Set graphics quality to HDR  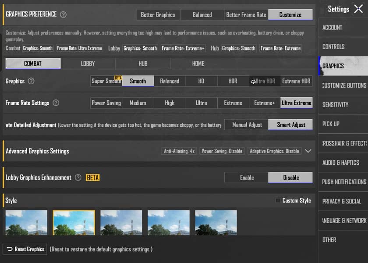[x=233, y=81]
